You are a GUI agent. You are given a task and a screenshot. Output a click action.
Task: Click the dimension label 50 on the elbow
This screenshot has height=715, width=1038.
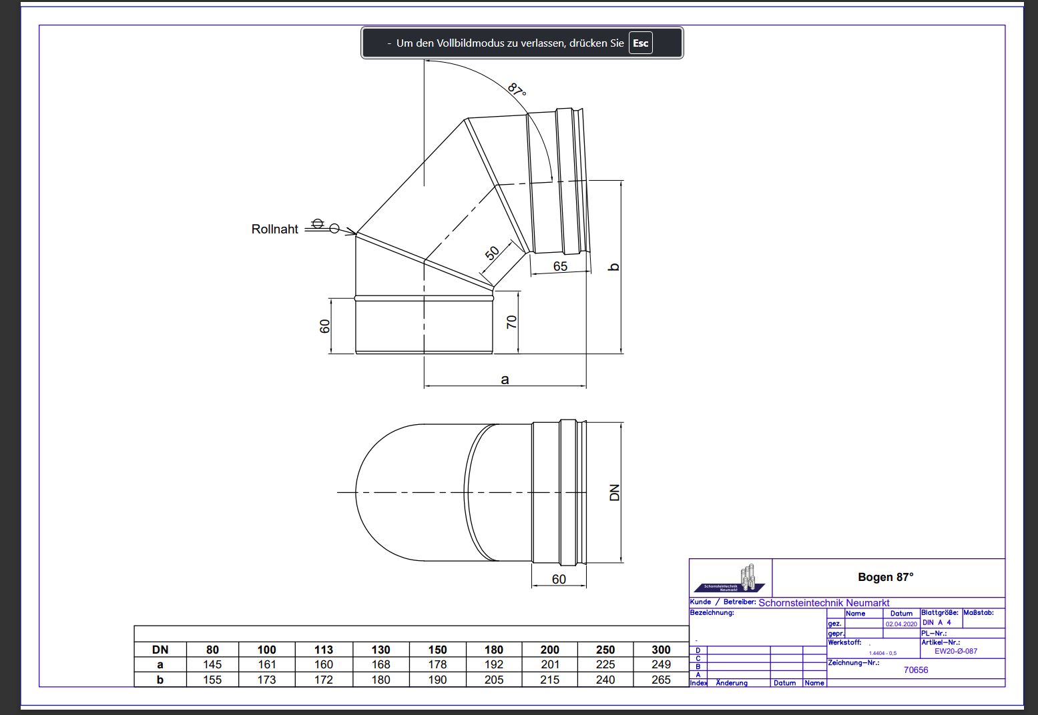click(492, 253)
